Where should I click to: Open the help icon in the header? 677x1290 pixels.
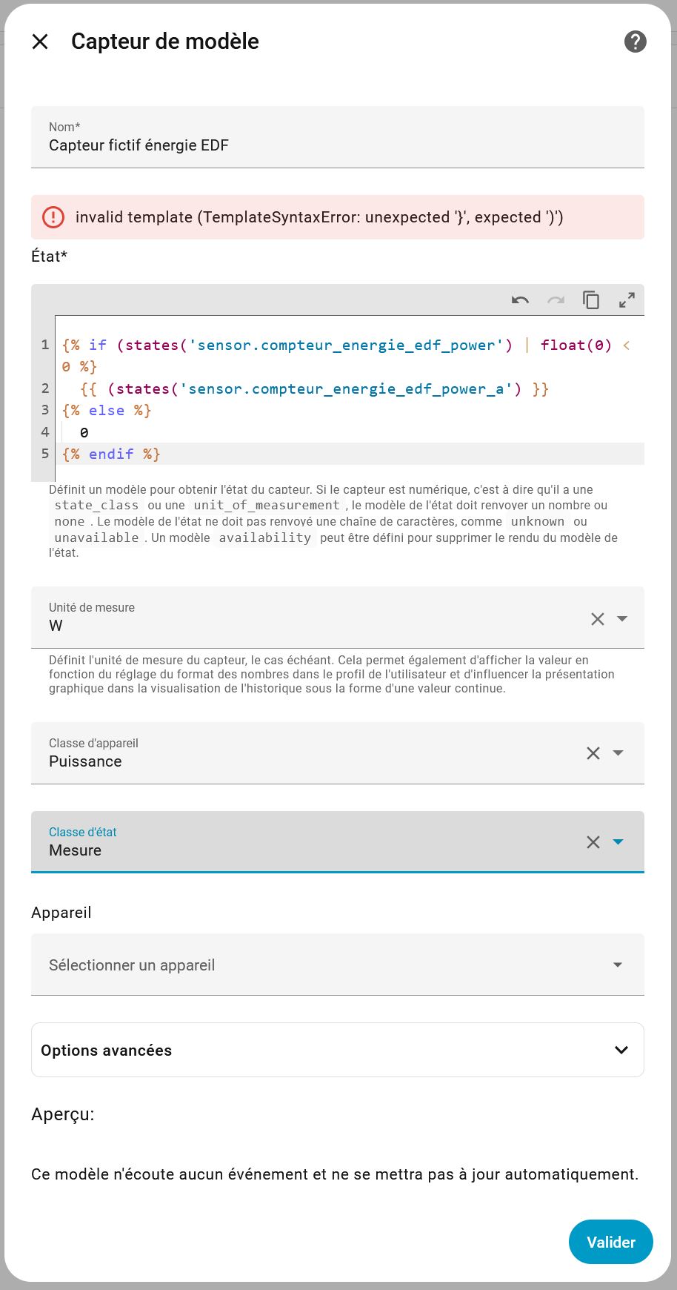click(635, 42)
